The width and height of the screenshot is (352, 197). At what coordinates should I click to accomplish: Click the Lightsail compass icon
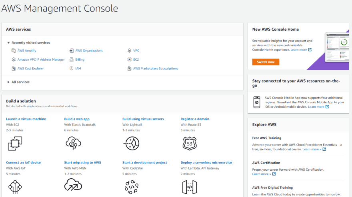(132, 144)
